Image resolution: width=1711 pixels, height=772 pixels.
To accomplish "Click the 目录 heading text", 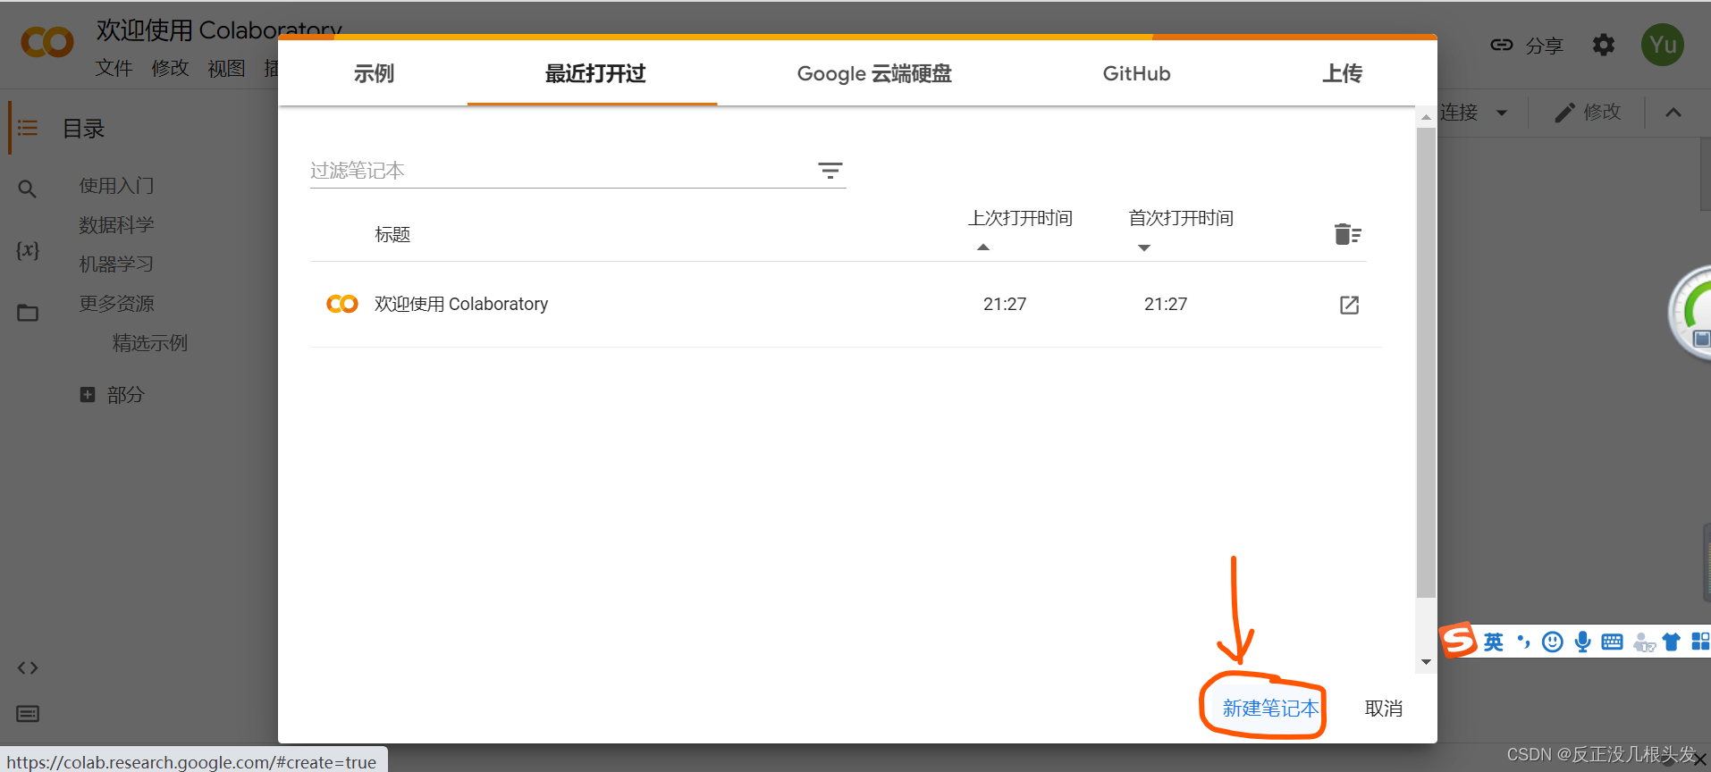I will pos(84,129).
